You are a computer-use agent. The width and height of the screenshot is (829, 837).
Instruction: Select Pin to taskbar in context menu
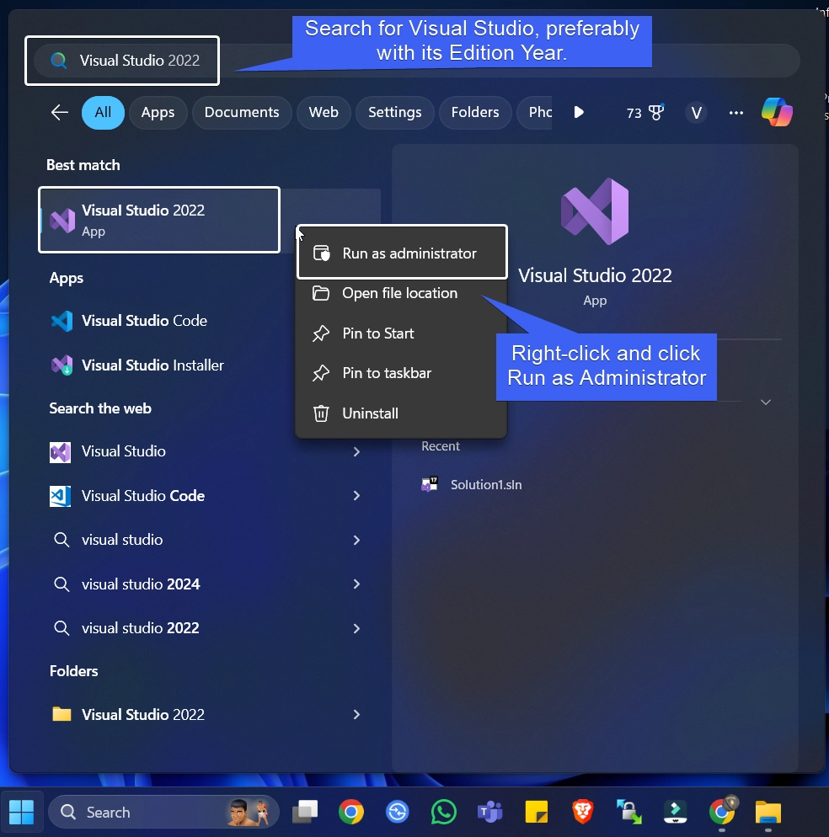click(401, 373)
